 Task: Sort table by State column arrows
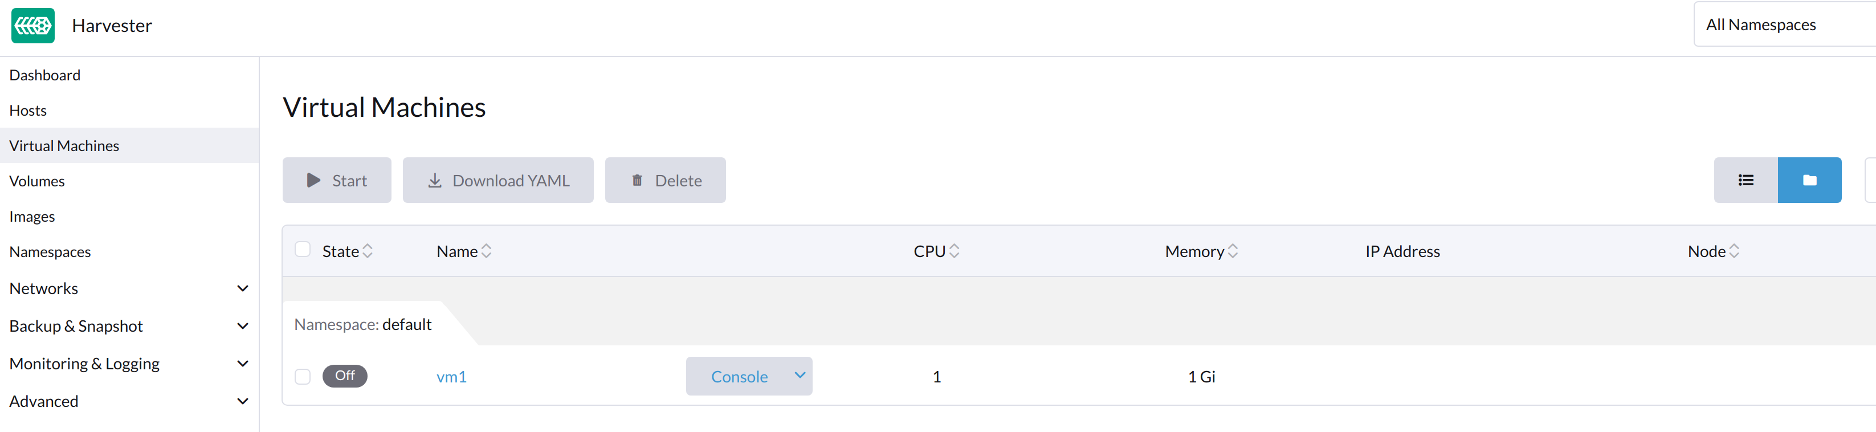(x=368, y=251)
